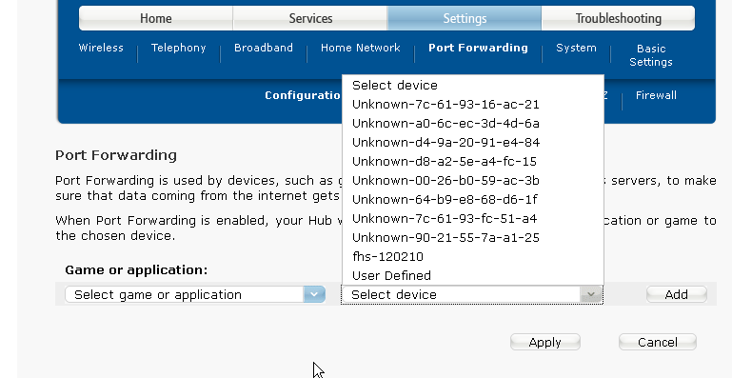
Task: Open Broadband settings
Action: [264, 48]
